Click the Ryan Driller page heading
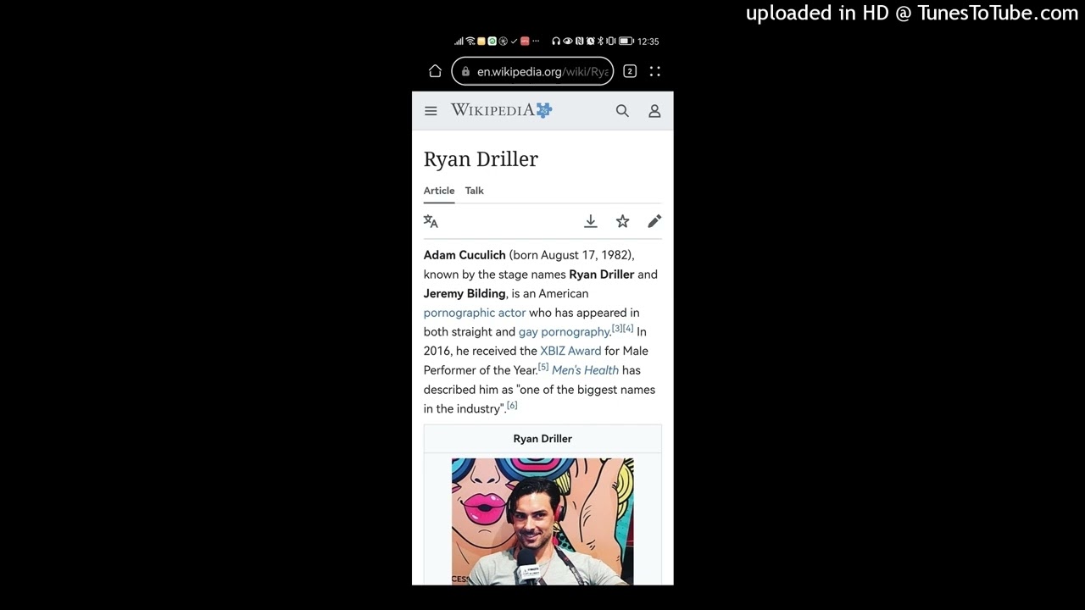The height and width of the screenshot is (610, 1085). (481, 159)
